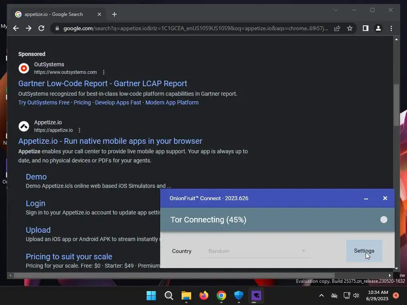
Task: Open notification center badge
Action: tap(396, 295)
